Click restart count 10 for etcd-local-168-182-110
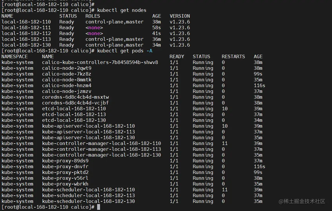This screenshot has height=211, width=332. click(x=225, y=109)
